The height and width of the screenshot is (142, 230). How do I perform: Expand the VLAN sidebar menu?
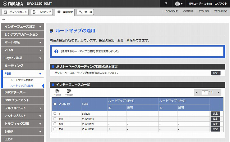22,50
